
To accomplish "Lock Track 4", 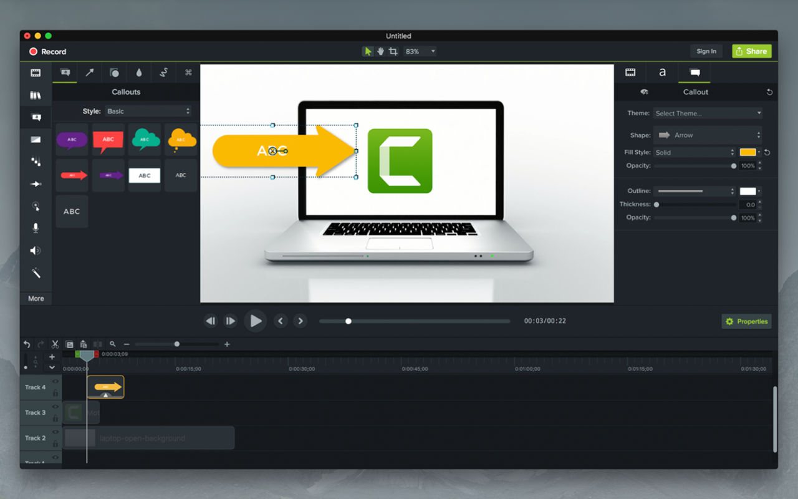I will tap(55, 393).
